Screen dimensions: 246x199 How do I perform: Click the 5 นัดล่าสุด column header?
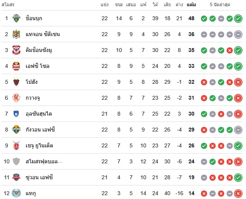[x=220, y=5]
